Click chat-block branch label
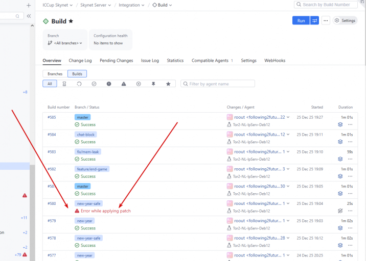This screenshot has width=366, height=261. 86,135
